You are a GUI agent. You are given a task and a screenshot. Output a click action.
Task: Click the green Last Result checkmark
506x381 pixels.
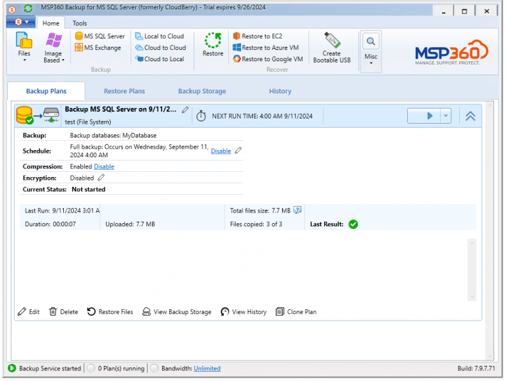(x=353, y=224)
